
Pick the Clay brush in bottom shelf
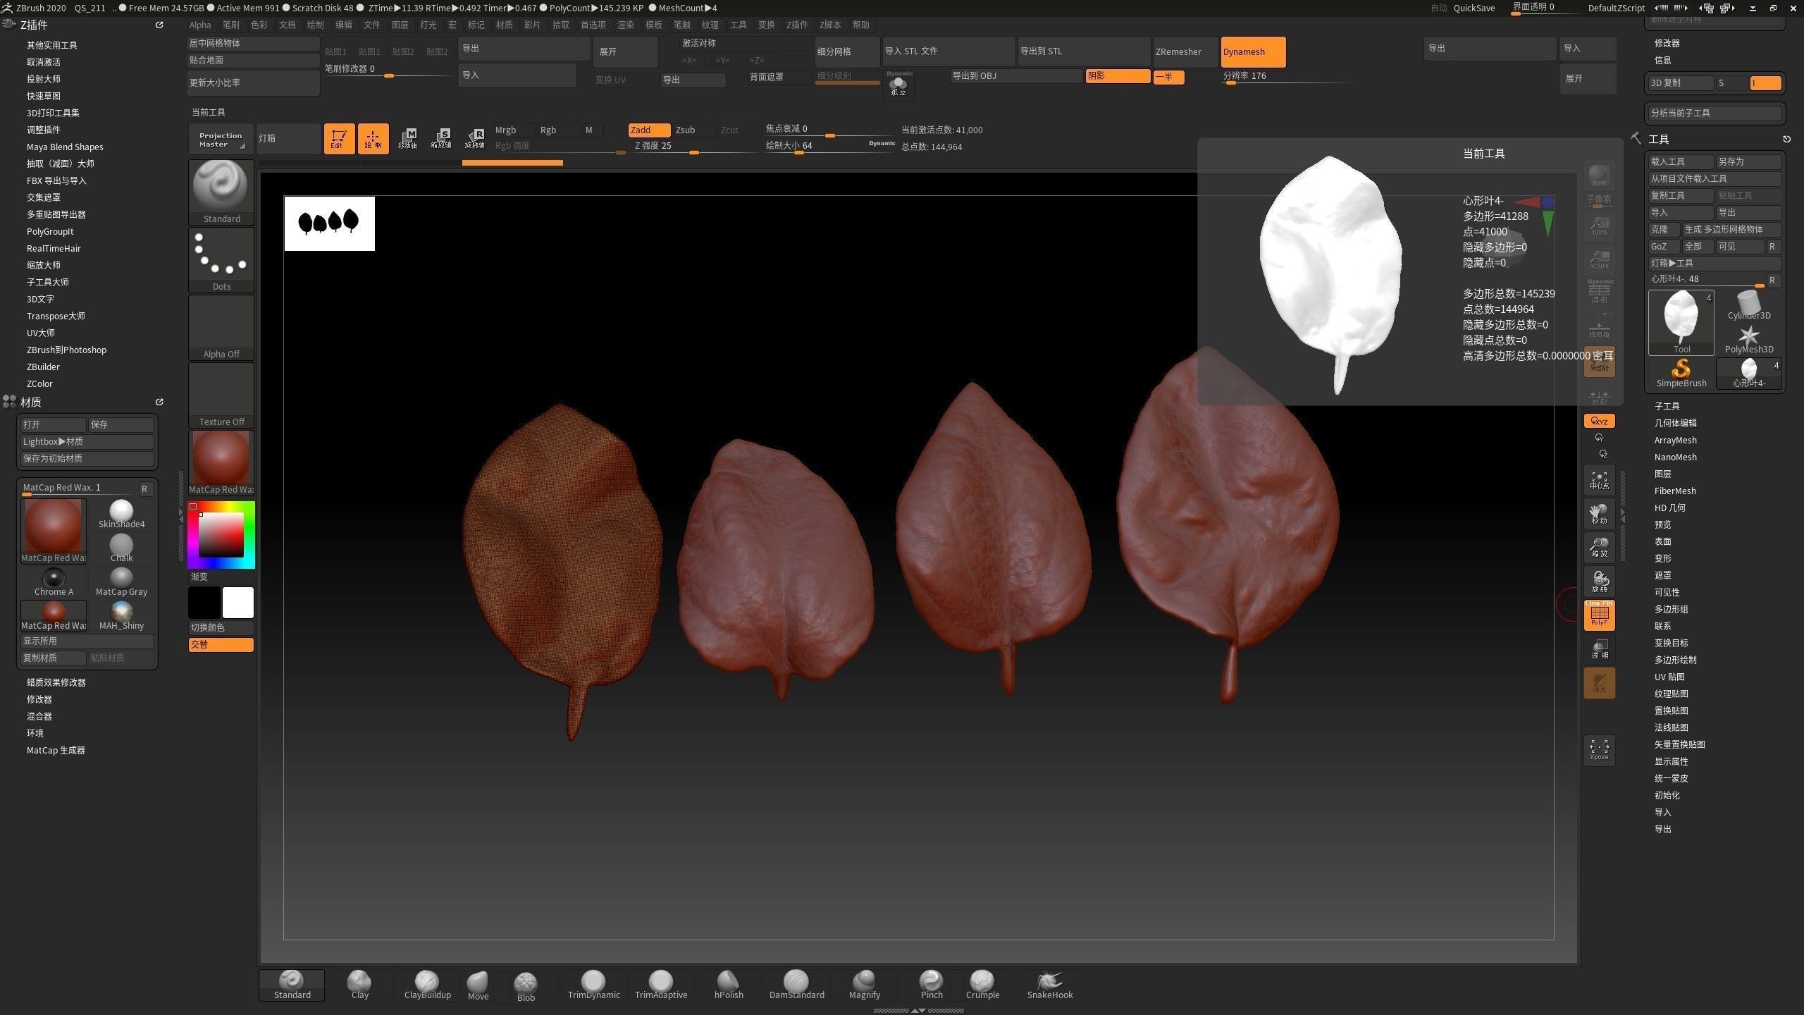[x=359, y=985]
